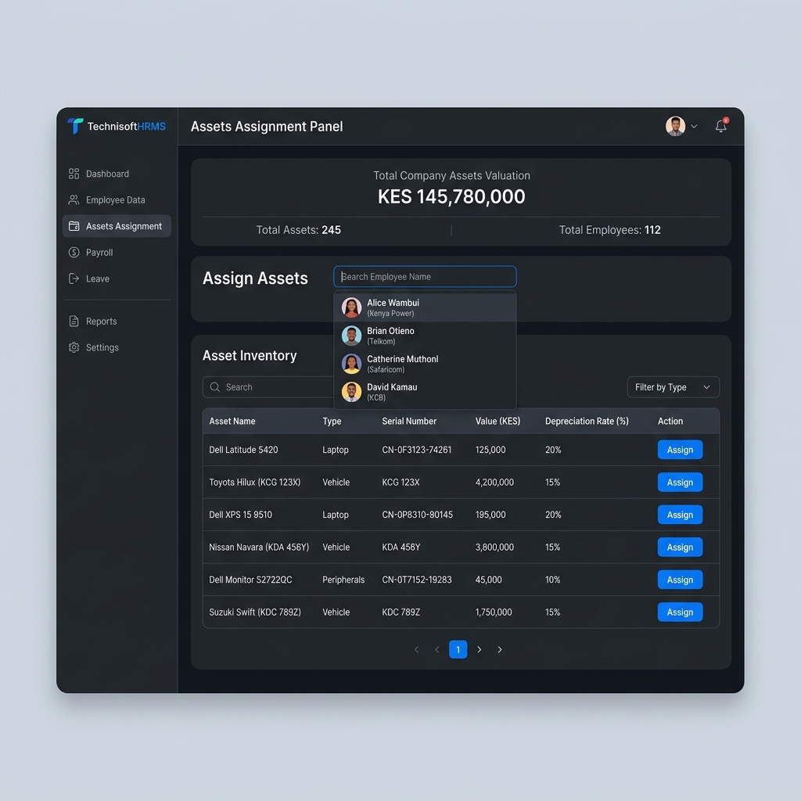Screen dimensions: 801x801
Task: Click the Total Assets: 245 stat
Action: click(298, 230)
